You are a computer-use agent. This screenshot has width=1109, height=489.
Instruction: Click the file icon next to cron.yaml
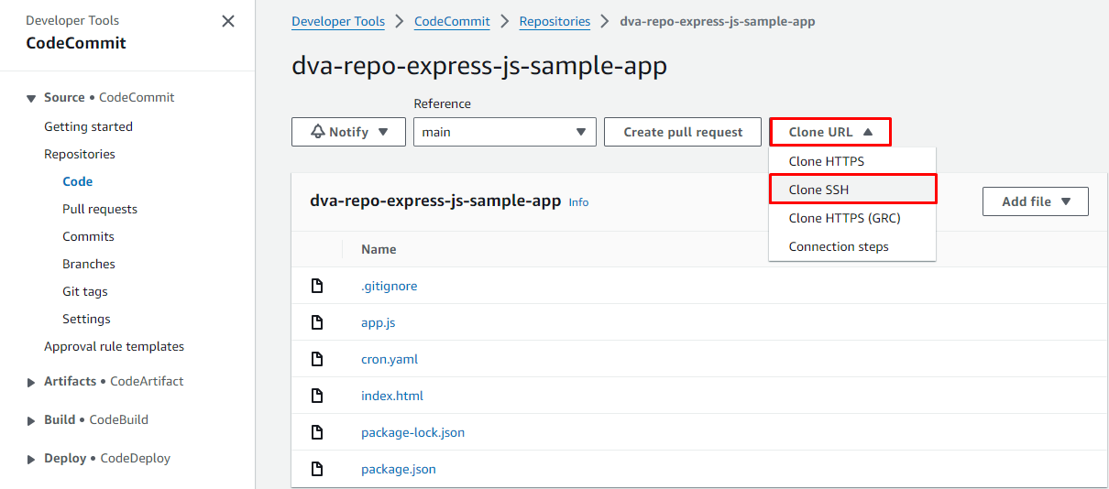pyautogui.click(x=317, y=359)
